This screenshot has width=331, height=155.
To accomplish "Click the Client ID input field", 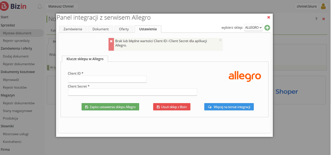I will pyautogui.click(x=107, y=79).
